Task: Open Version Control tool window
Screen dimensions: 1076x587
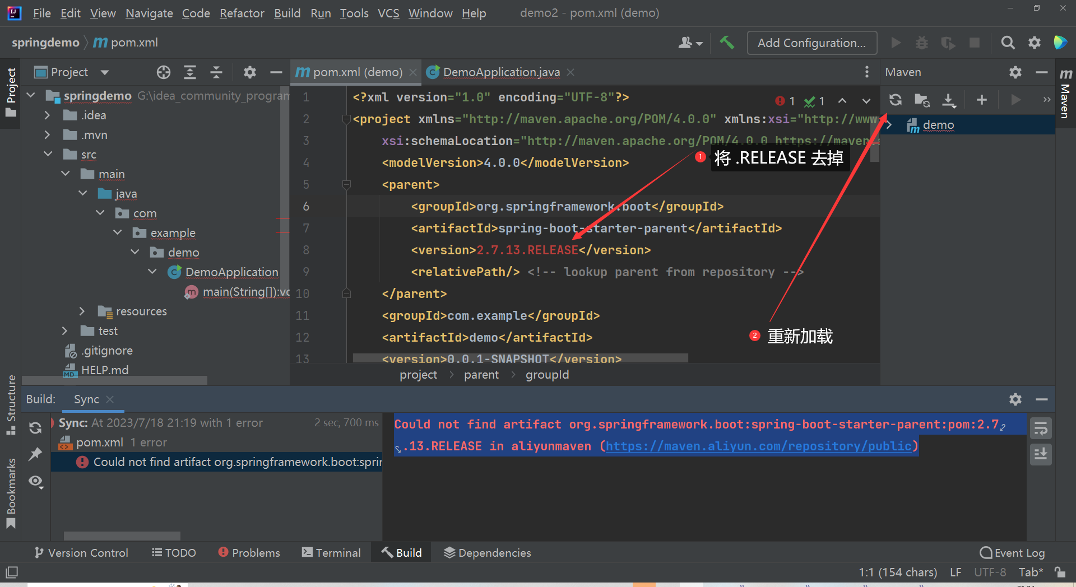Action: pos(81,553)
